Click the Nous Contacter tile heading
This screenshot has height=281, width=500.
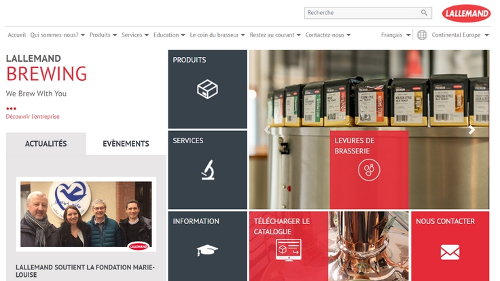tap(445, 221)
